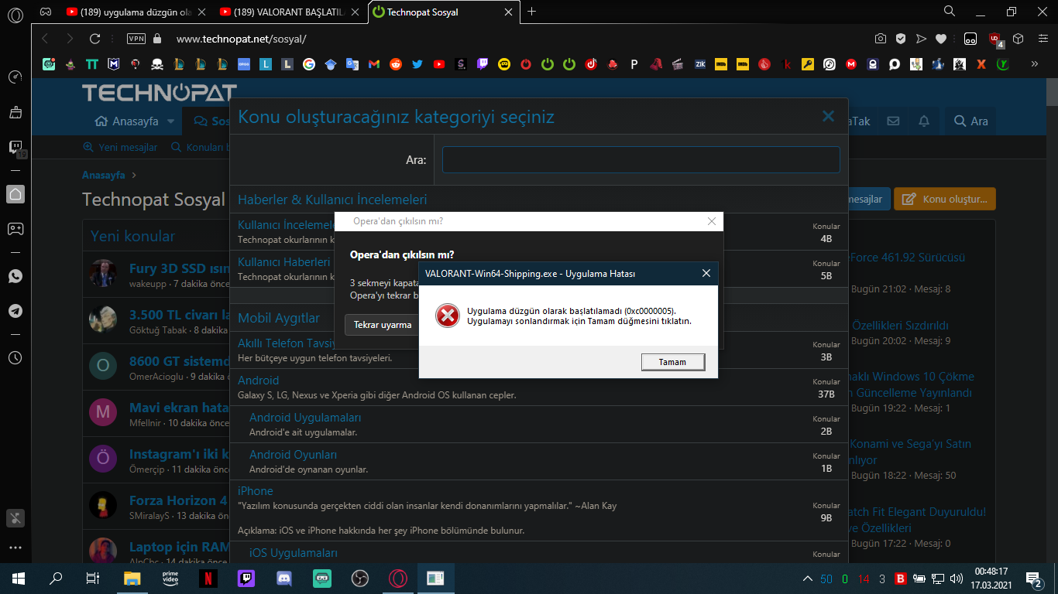Open the snapshot camera icon in address bar
This screenshot has width=1058, height=594.
point(881,39)
